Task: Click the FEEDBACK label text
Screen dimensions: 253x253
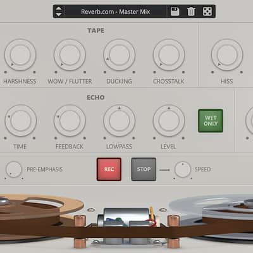Action: 70,147
